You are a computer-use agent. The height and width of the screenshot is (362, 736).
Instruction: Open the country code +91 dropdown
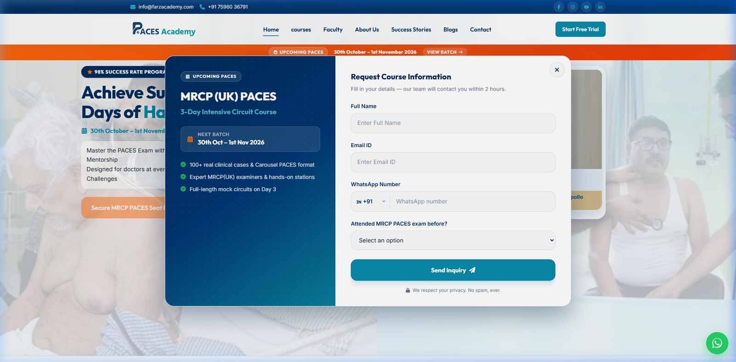point(371,202)
